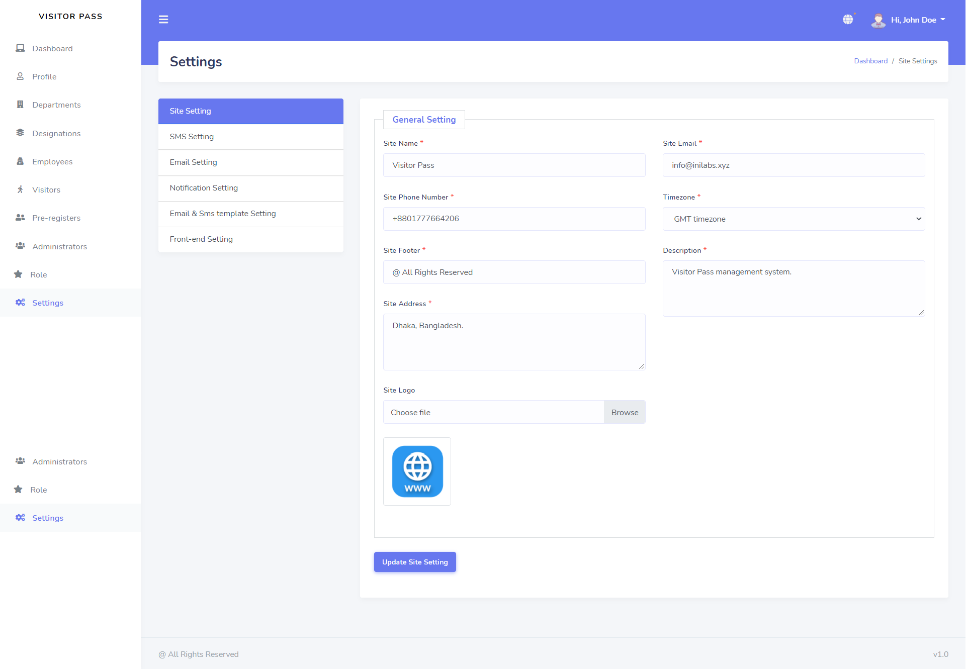Viewport: 966px width, 669px height.
Task: Click the Pre-registers people icon
Action: click(20, 218)
